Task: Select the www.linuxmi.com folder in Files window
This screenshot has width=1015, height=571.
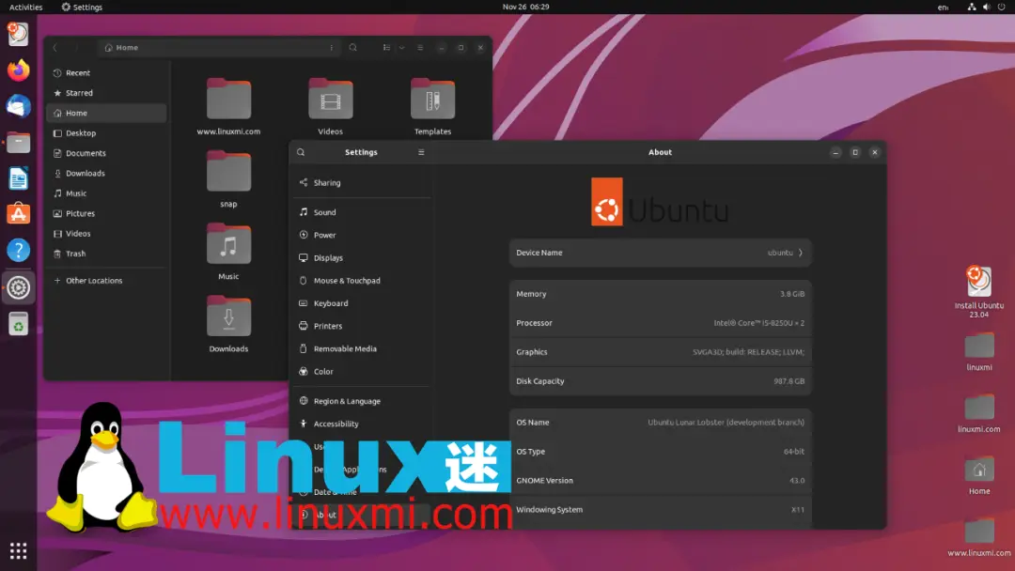Action: pyautogui.click(x=228, y=107)
